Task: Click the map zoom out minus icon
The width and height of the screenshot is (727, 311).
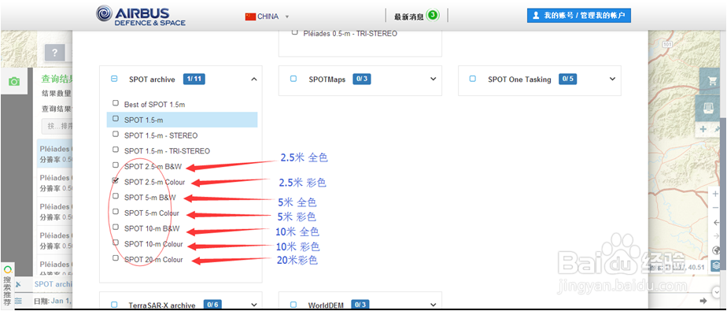Action: coord(715,208)
